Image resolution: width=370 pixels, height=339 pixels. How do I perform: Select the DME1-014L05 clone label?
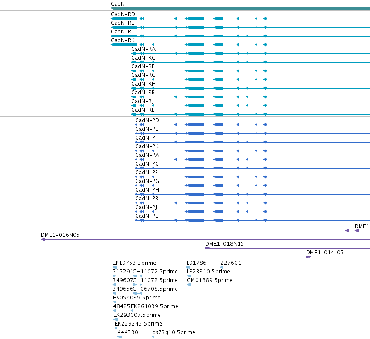[325, 253]
